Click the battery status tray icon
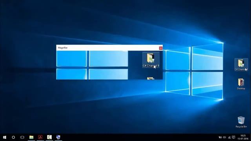The height and width of the screenshot is (141, 251). click(220, 137)
